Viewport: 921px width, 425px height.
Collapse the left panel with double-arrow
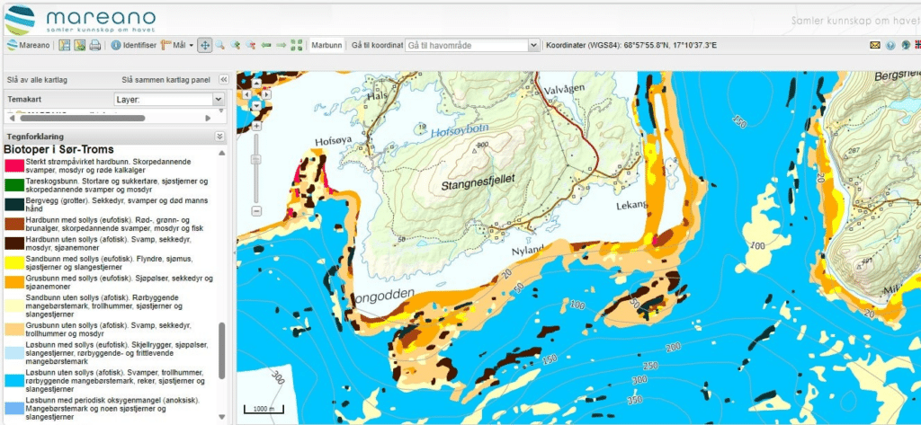pos(223,79)
